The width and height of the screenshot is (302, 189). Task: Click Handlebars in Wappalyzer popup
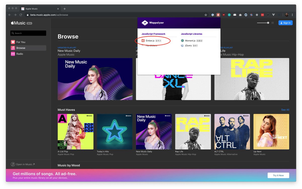click(x=151, y=45)
